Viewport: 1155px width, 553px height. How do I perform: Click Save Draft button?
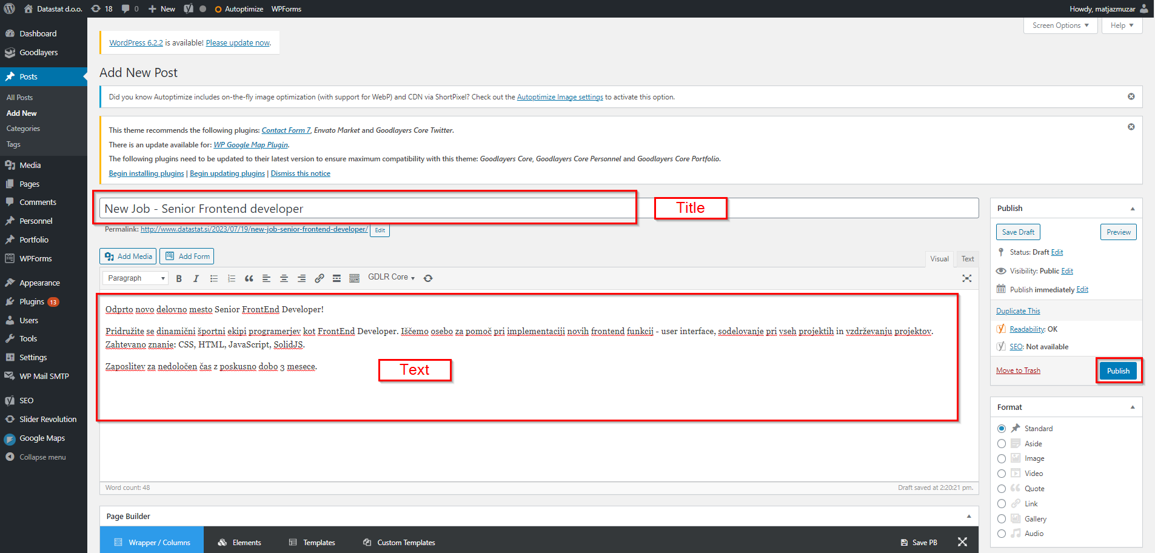tap(1018, 232)
